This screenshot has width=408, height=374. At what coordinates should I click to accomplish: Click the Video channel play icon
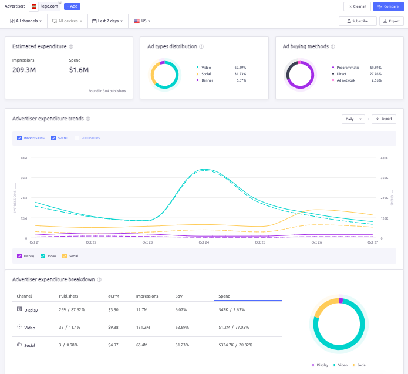(19, 326)
